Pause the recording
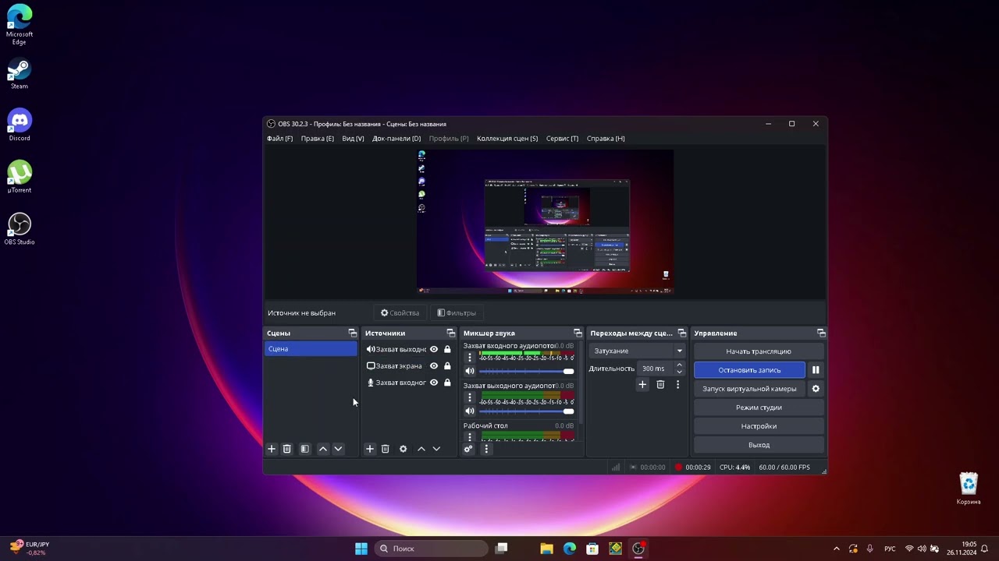999x561 pixels. pyautogui.click(x=816, y=370)
